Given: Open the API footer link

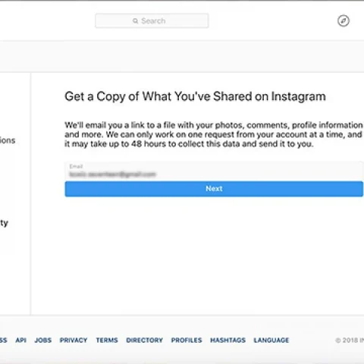Looking at the screenshot, I should (21, 340).
